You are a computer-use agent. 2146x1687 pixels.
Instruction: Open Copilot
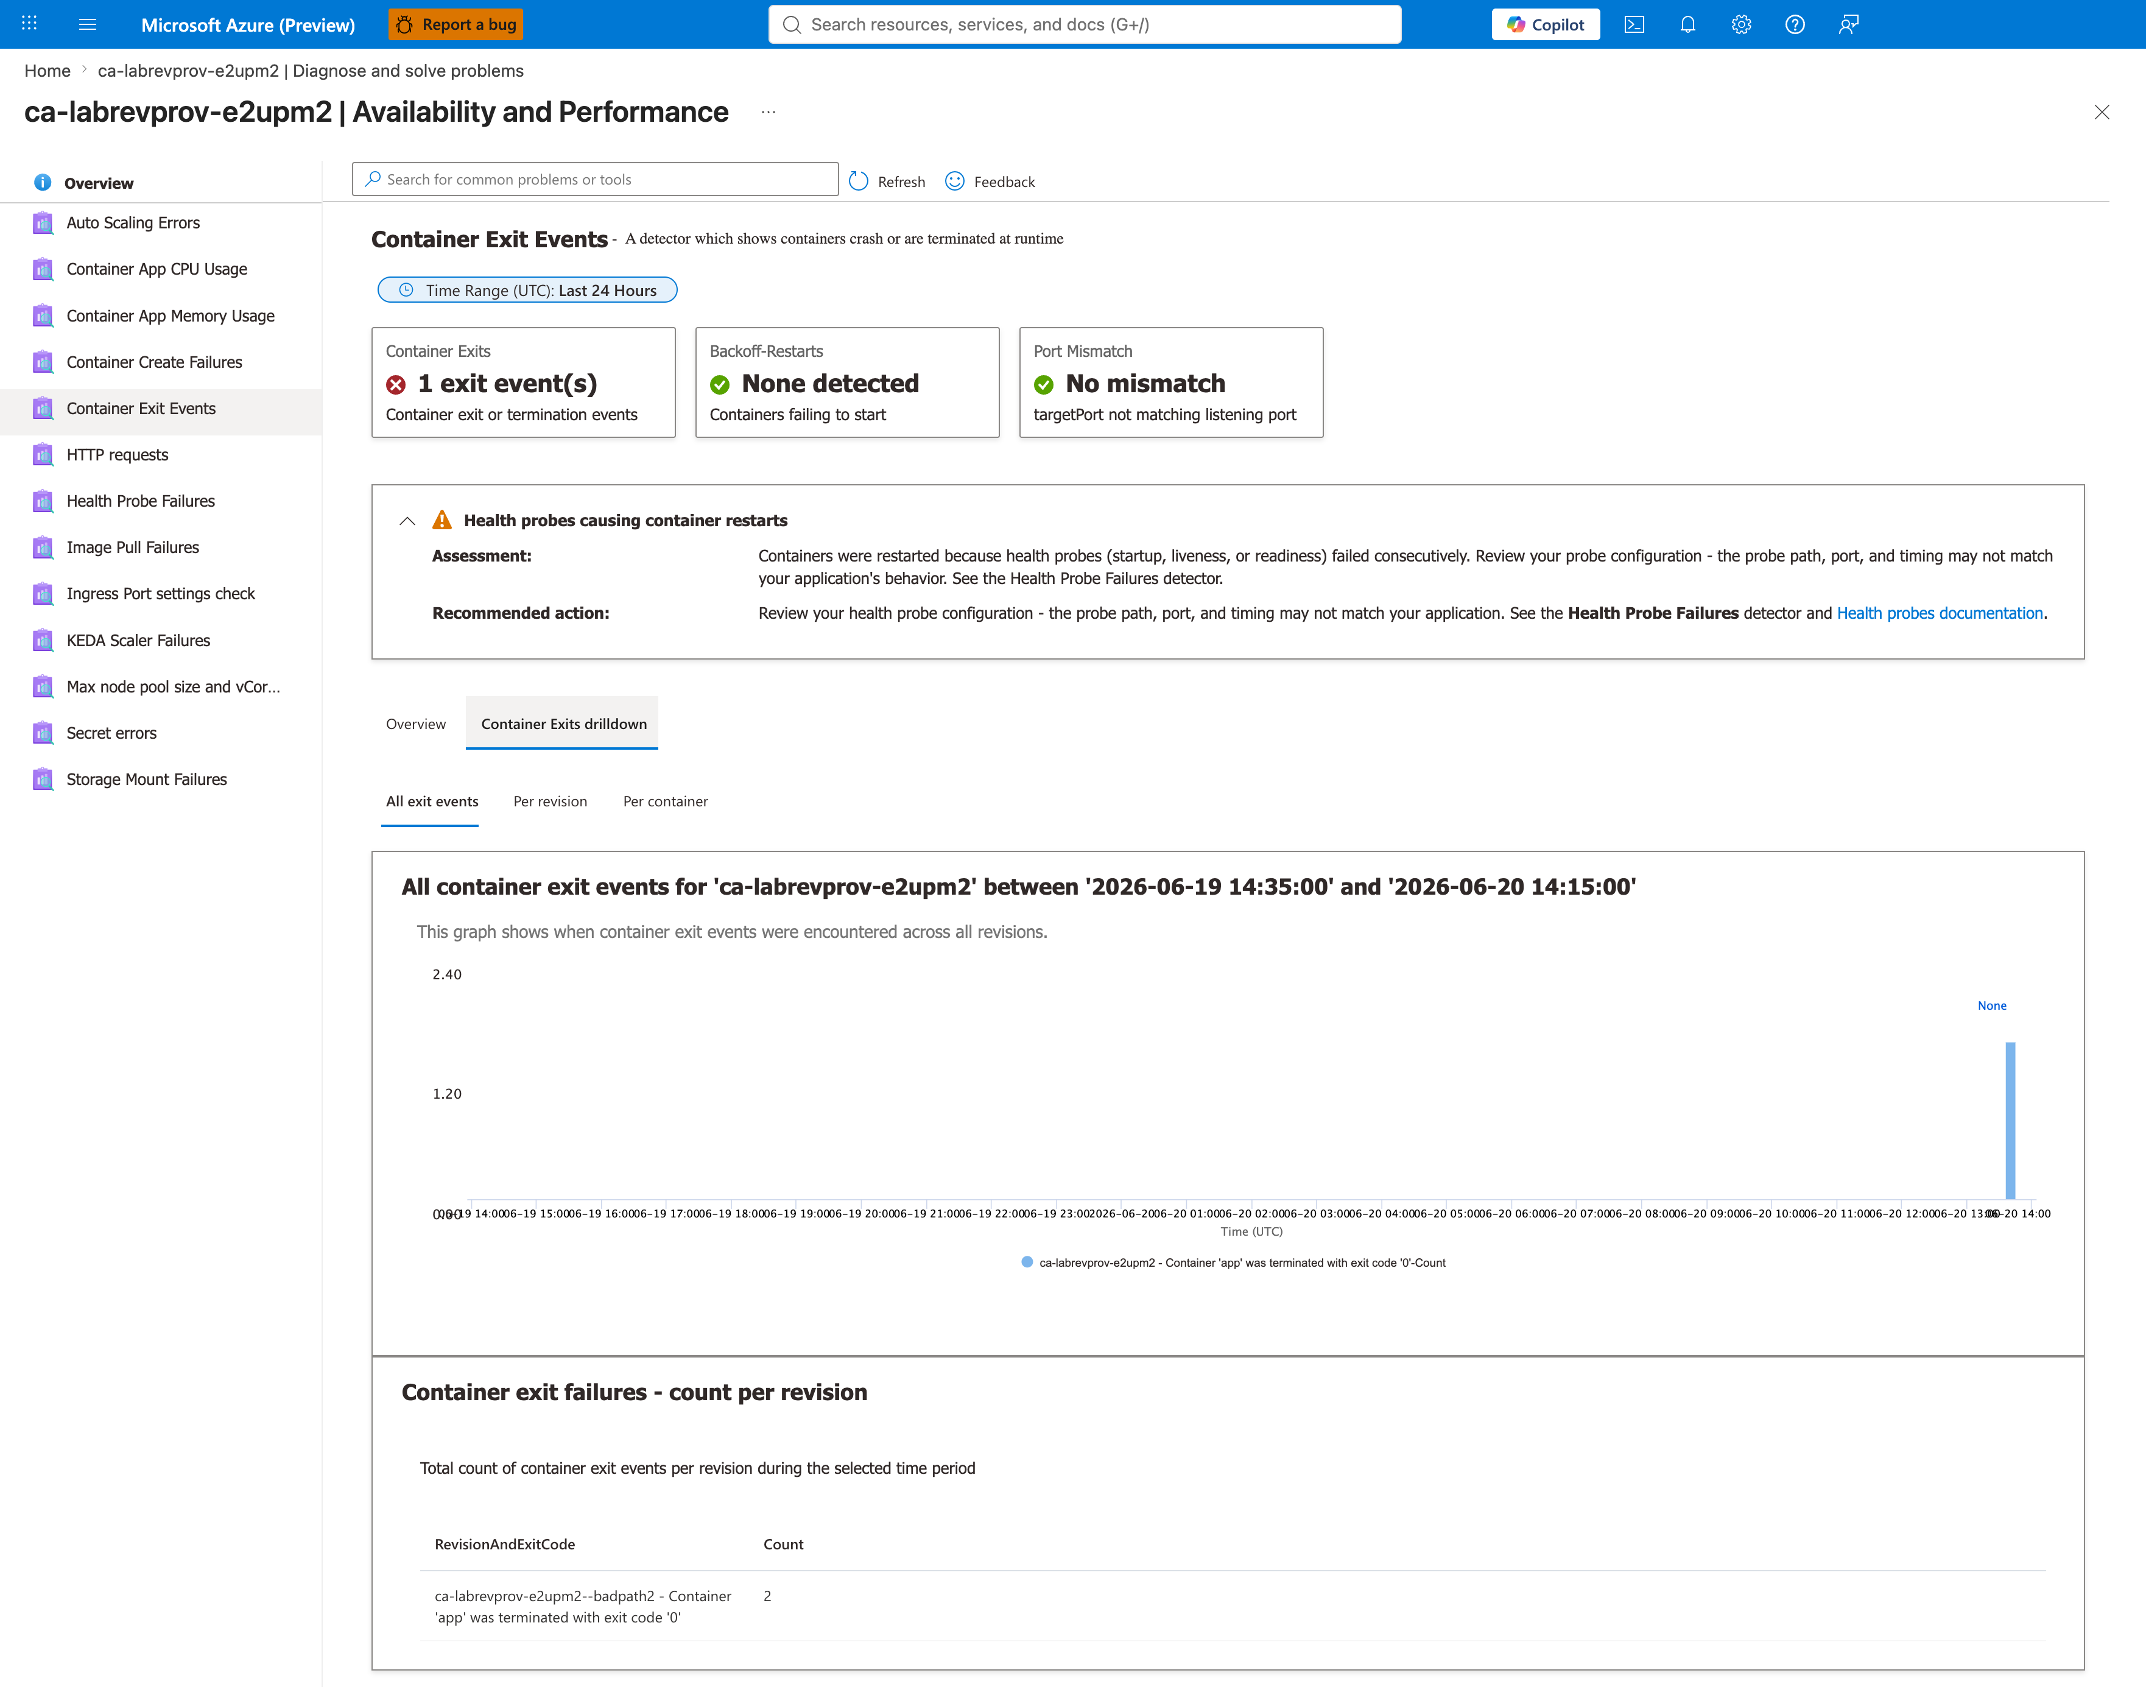[x=1546, y=25]
